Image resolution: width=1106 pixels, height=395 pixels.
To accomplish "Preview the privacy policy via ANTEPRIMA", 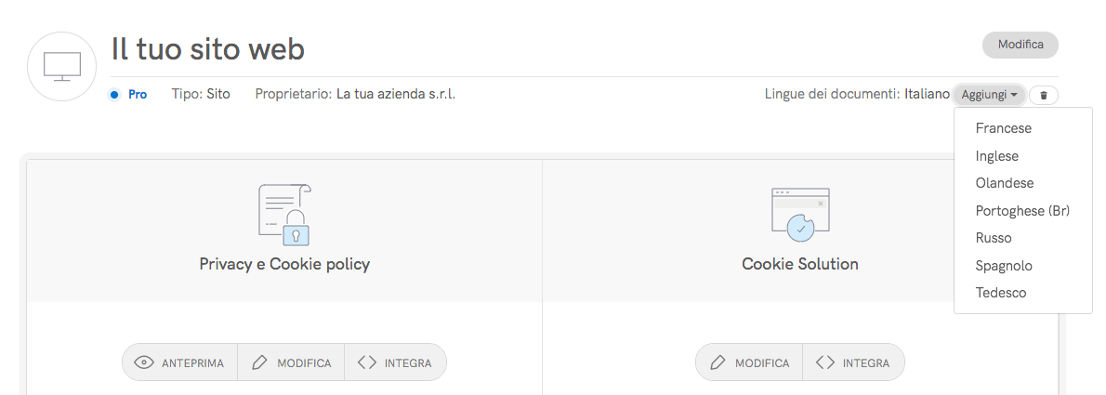I will tap(180, 362).
